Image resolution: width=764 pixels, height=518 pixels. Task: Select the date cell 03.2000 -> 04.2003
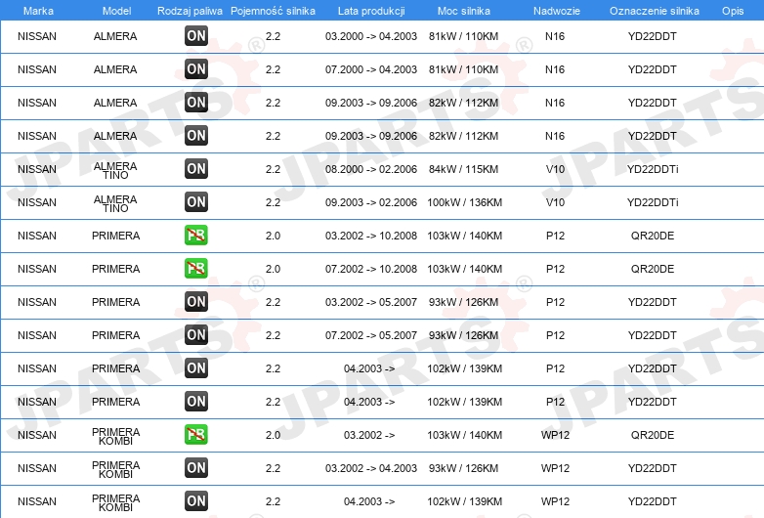click(x=371, y=36)
